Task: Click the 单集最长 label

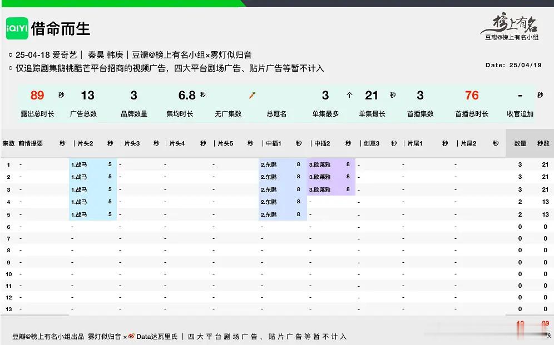Action: (372, 113)
